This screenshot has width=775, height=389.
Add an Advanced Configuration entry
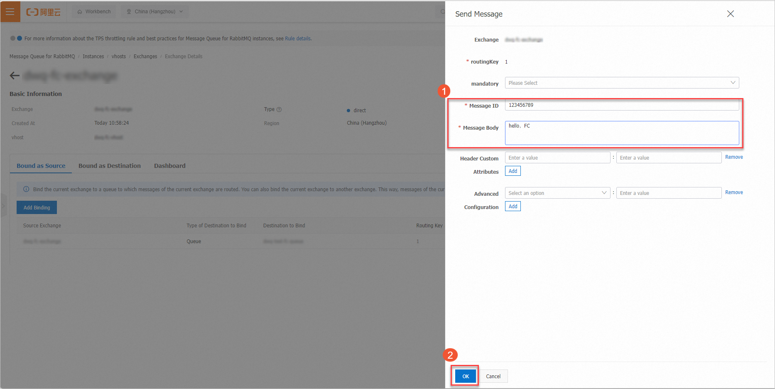(513, 206)
